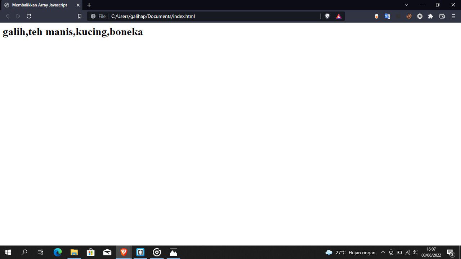Go back to the previous page
Image resolution: width=461 pixels, height=259 pixels.
(x=7, y=16)
